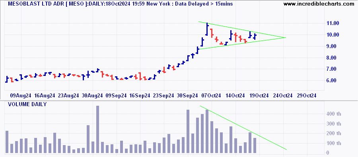
Task: Click the last volume bar on the right
Action: click(255, 145)
